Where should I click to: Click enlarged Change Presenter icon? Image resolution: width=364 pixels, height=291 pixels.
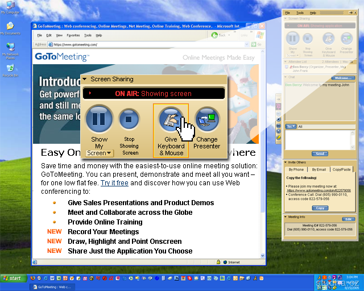[206, 119]
